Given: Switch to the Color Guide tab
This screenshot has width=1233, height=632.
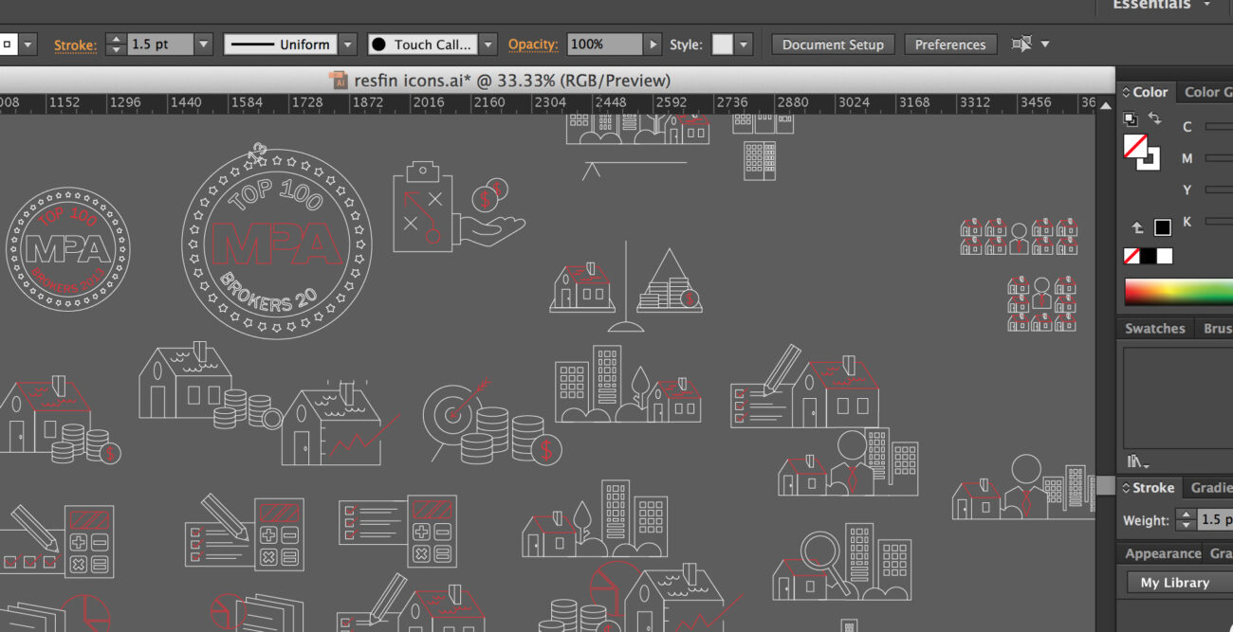Looking at the screenshot, I should point(1205,92).
